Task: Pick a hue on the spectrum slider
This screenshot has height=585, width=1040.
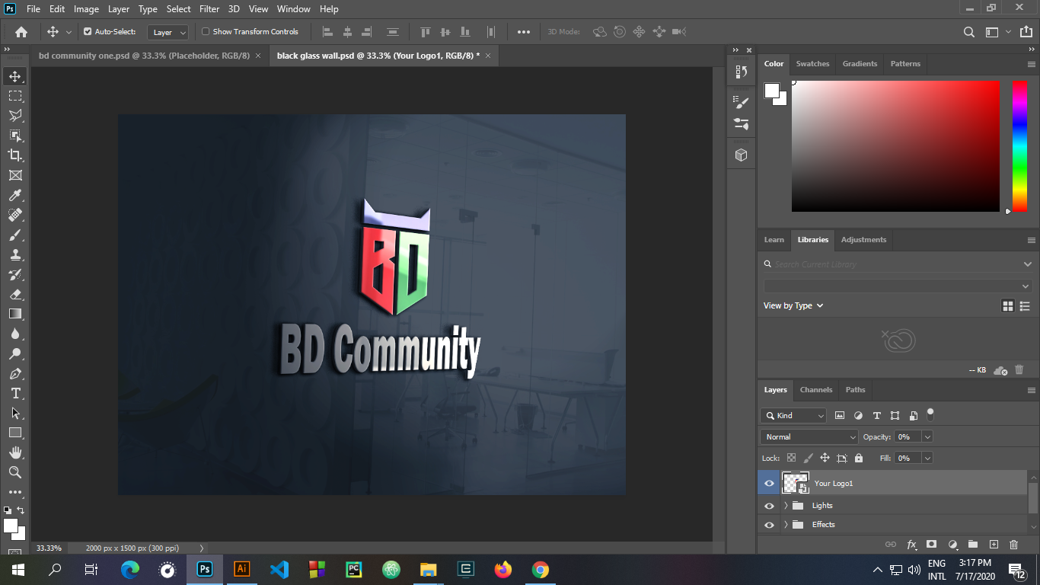Action: (1019, 145)
